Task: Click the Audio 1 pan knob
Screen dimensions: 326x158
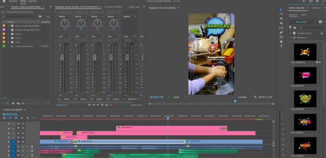Action: click(x=65, y=23)
